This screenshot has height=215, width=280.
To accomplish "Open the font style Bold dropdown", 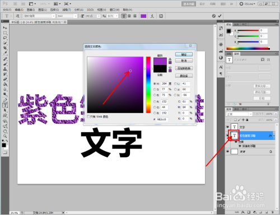I will pyautogui.click(x=76, y=16).
